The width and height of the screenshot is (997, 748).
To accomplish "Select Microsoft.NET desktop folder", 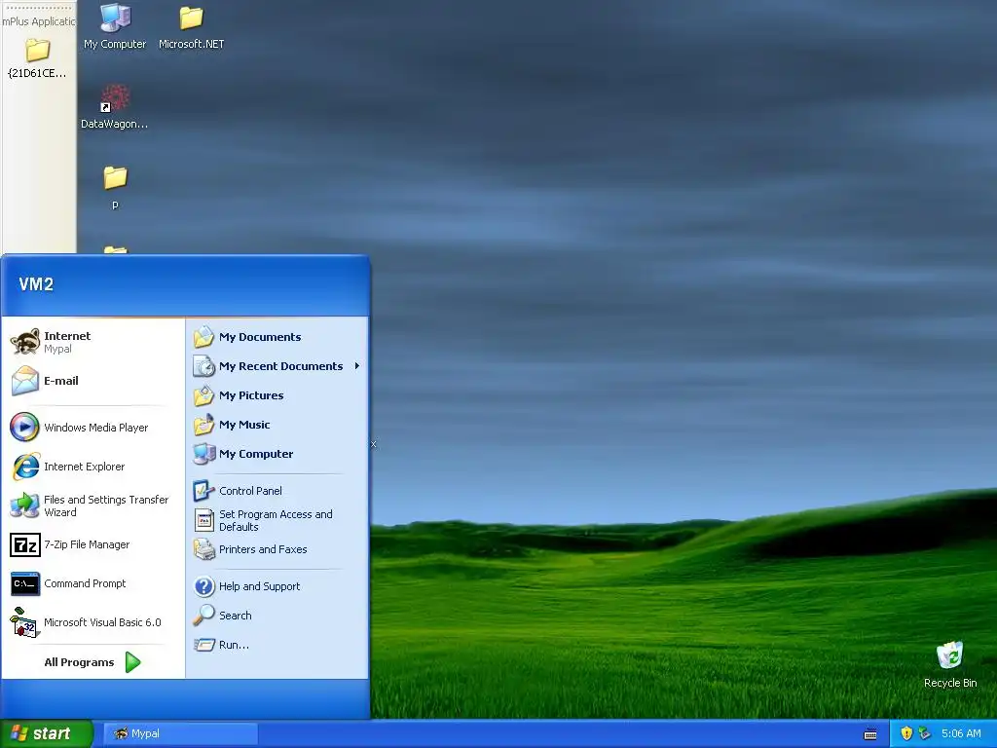I will click(192, 26).
